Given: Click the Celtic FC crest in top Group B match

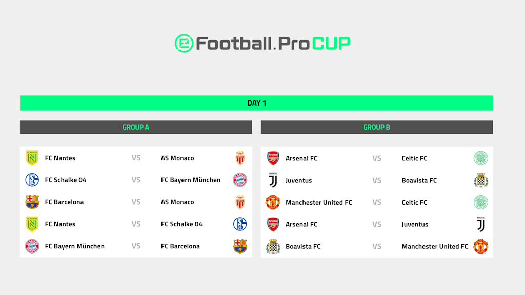Looking at the screenshot, I should tap(481, 158).
